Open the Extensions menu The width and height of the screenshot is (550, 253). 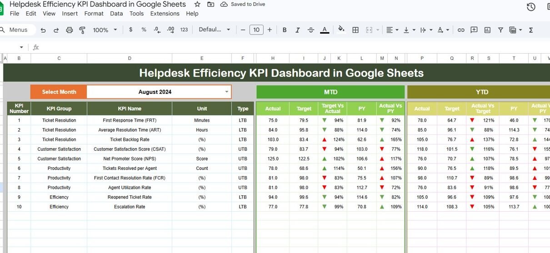pyautogui.click(x=165, y=14)
